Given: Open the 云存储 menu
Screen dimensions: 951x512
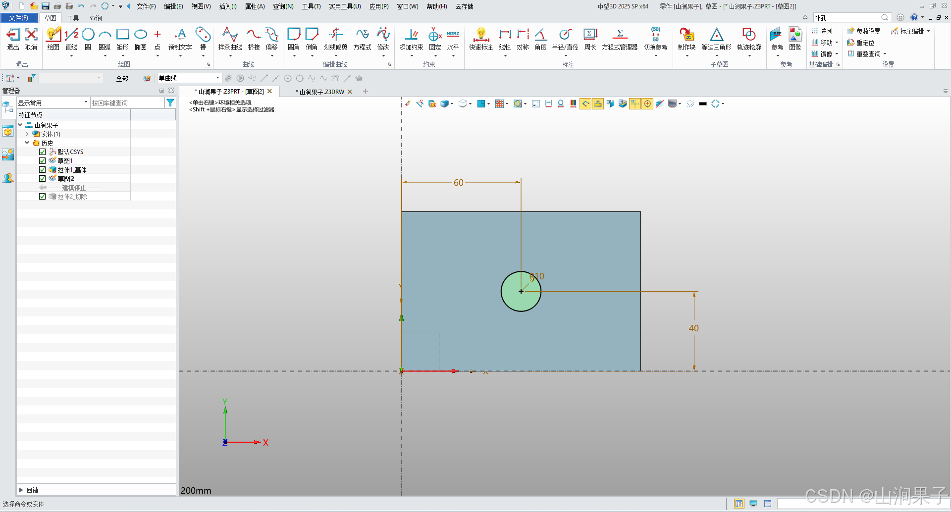Looking at the screenshot, I should [464, 6].
